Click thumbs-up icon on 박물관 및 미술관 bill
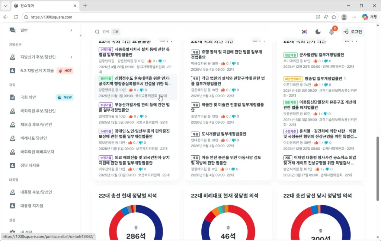Viewport: 381px width, 241px height. click(223, 116)
